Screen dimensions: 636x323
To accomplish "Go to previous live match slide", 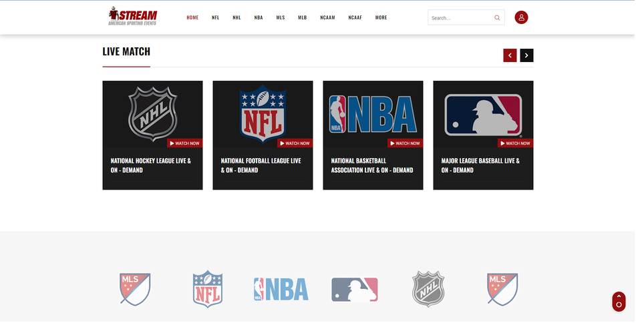I will click(x=510, y=55).
